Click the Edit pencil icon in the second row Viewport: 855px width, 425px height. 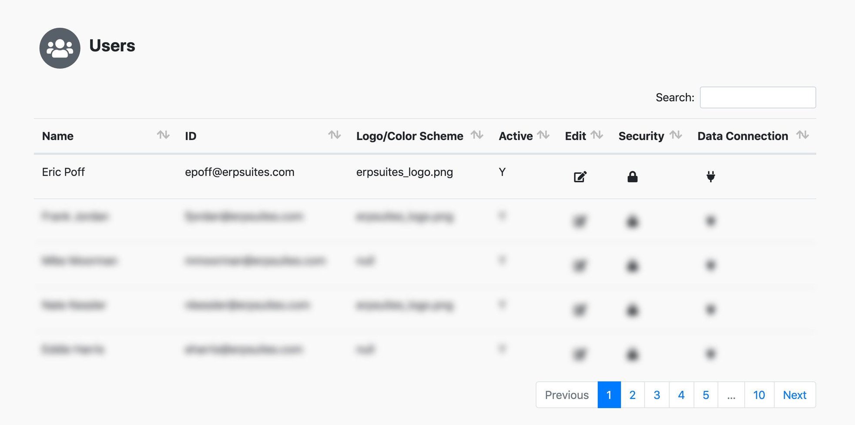[x=579, y=221]
